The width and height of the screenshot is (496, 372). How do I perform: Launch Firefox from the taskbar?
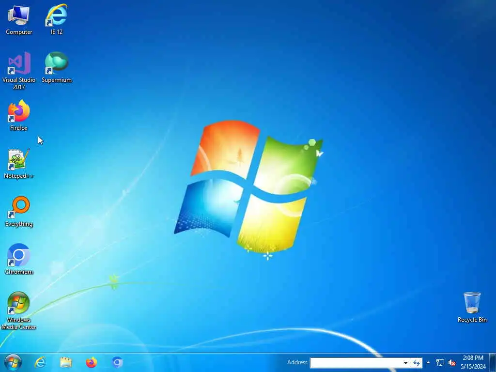coord(92,362)
